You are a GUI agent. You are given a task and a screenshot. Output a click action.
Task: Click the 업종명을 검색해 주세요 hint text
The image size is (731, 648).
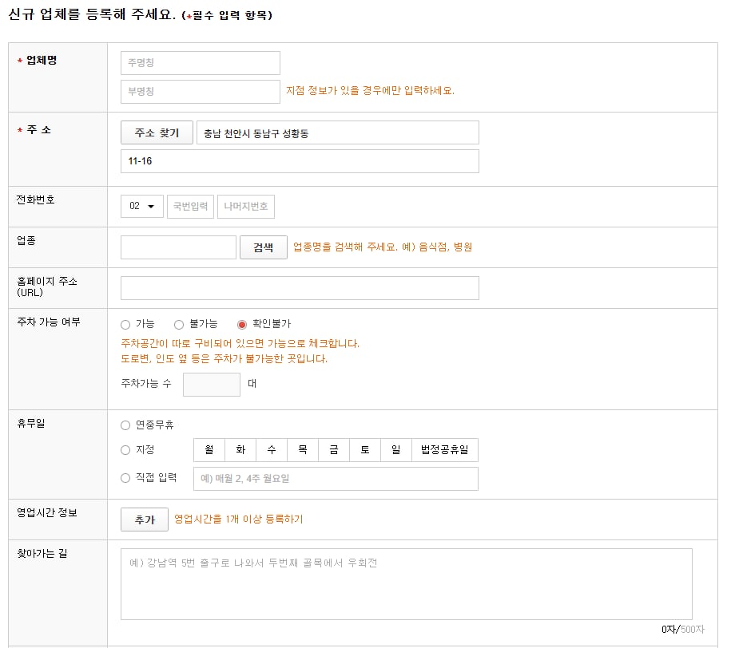[x=383, y=247]
